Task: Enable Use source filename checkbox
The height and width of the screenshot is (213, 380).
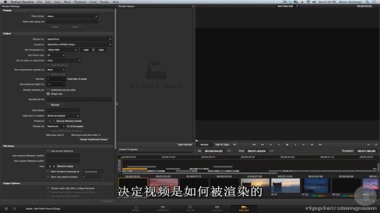Action: click(48, 151)
